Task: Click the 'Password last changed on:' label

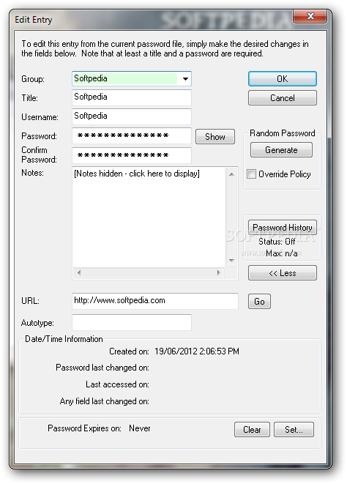Action: (x=102, y=368)
